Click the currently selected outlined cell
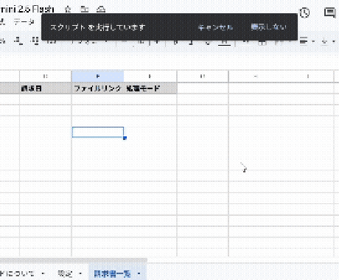 [x=98, y=132]
